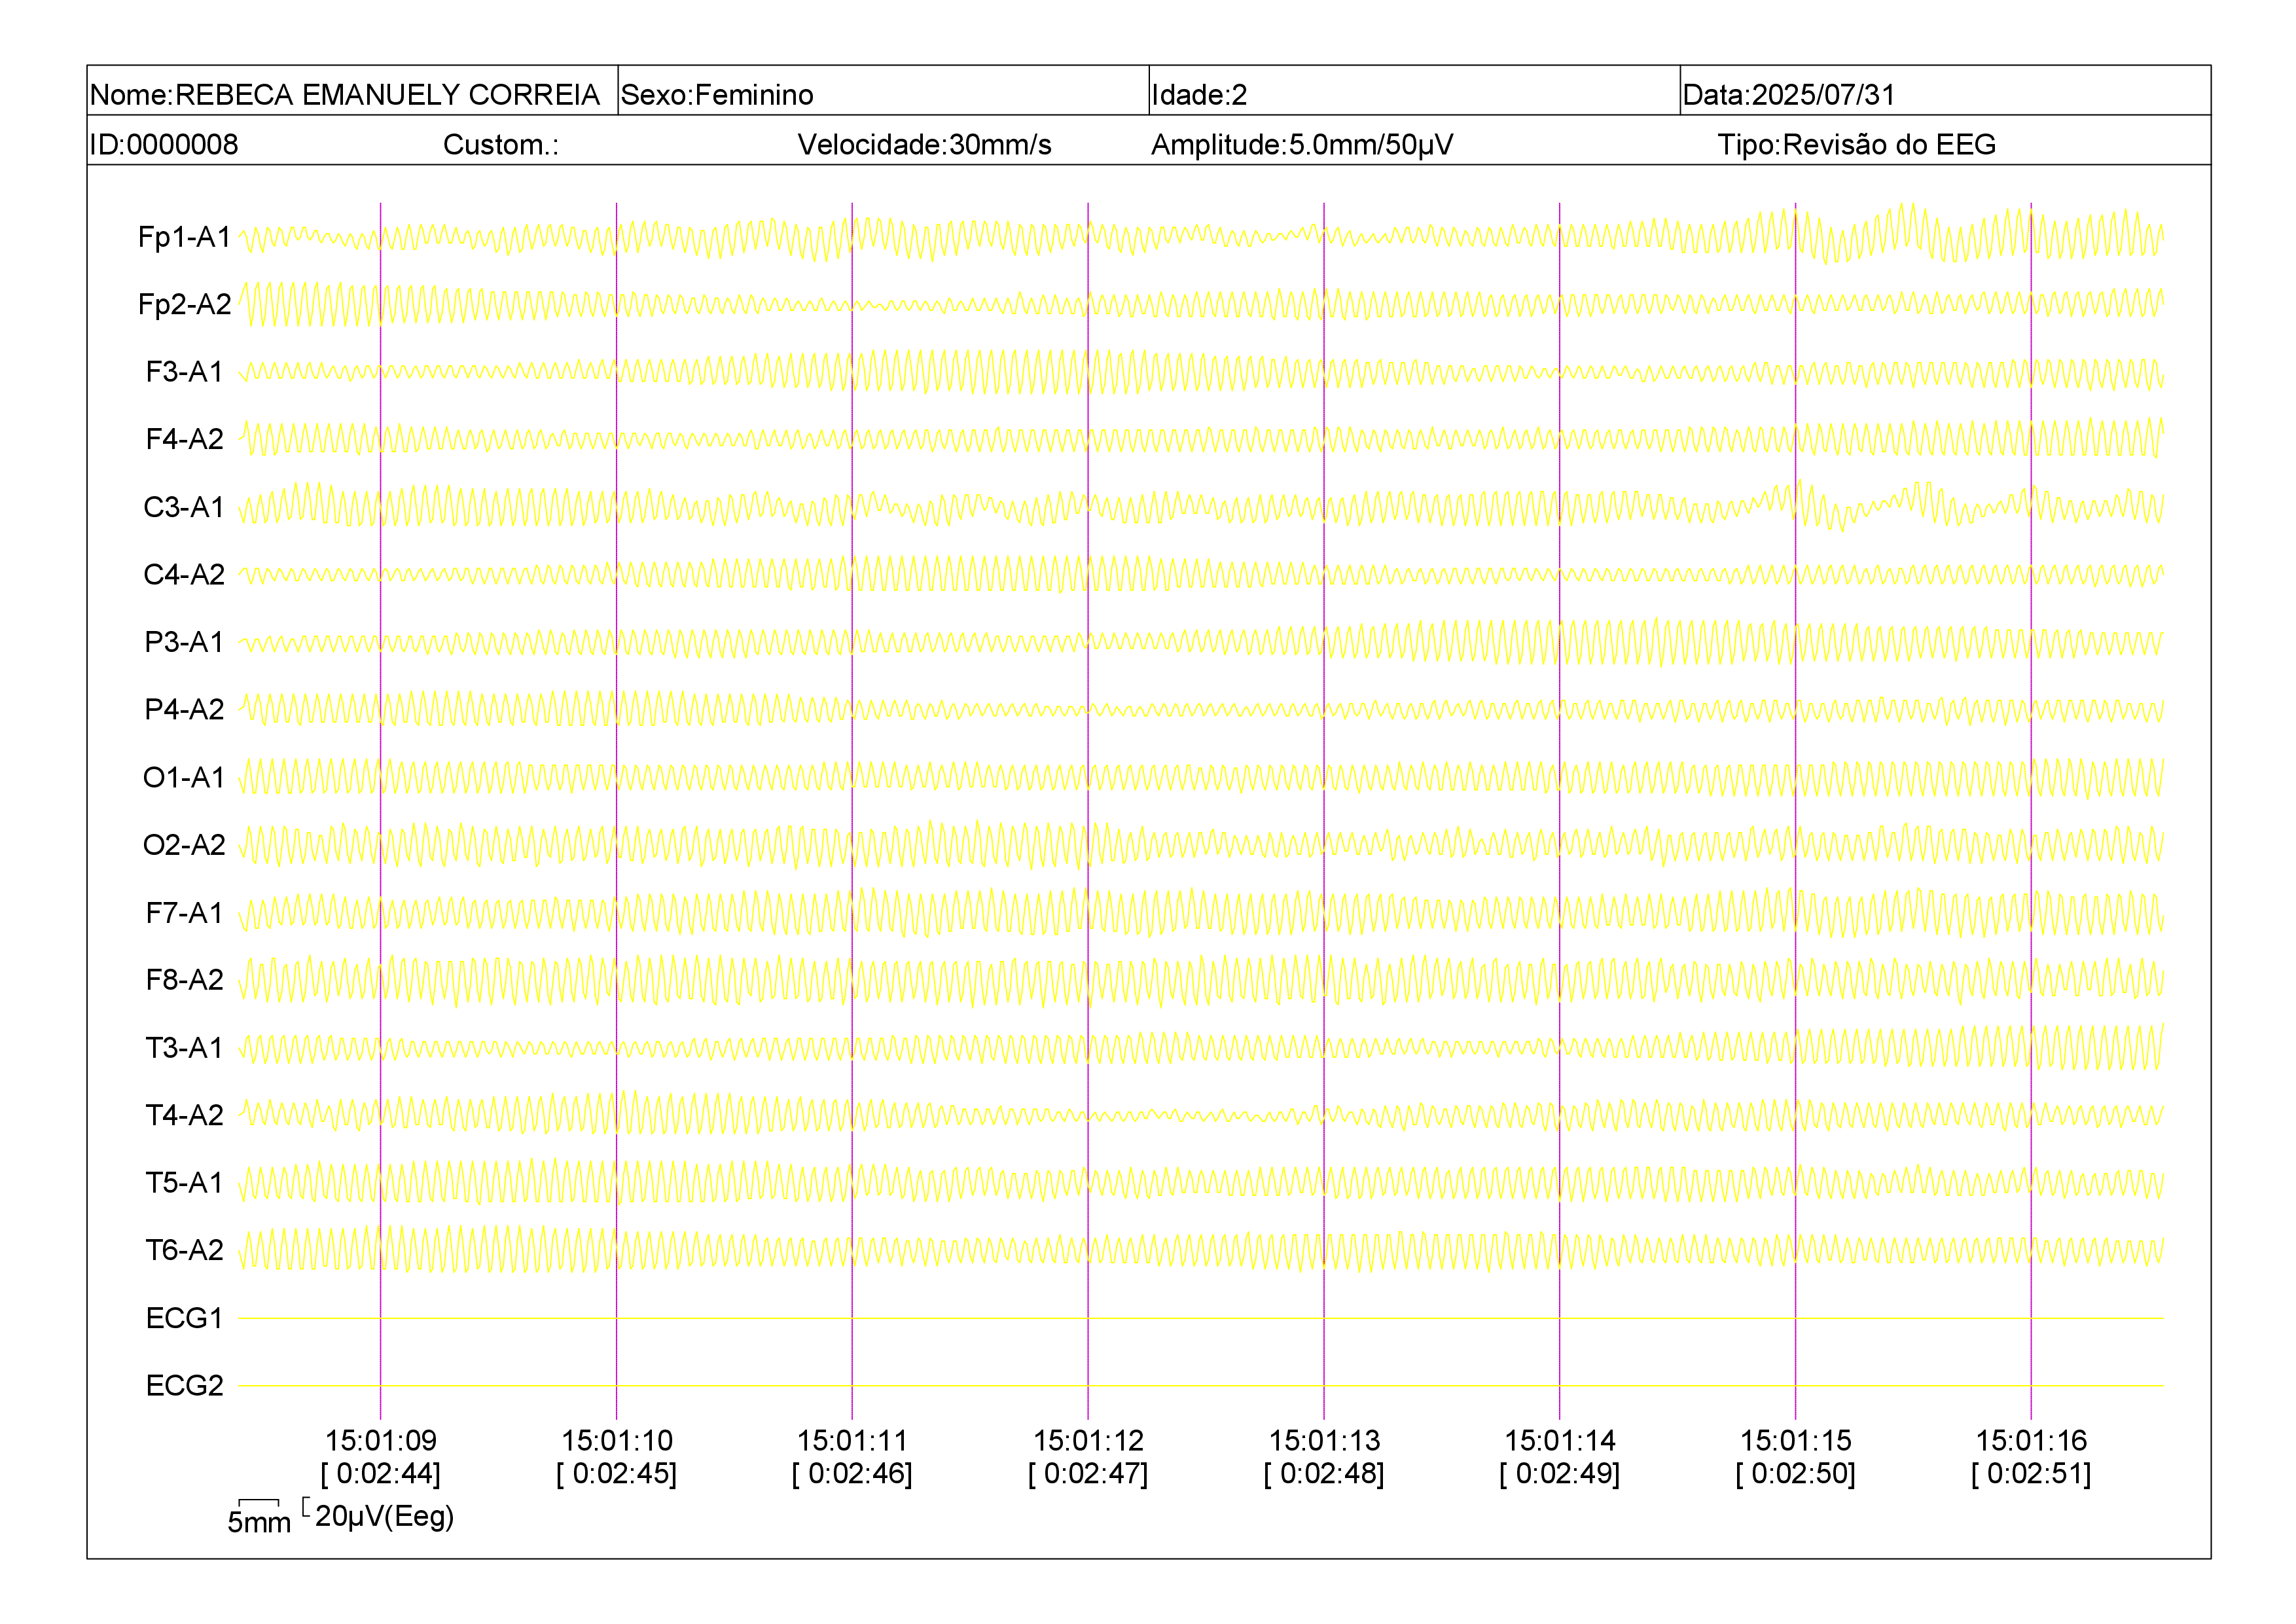Select the O2-A2 channel label
Screen dimensions: 2296x1624
point(184,845)
